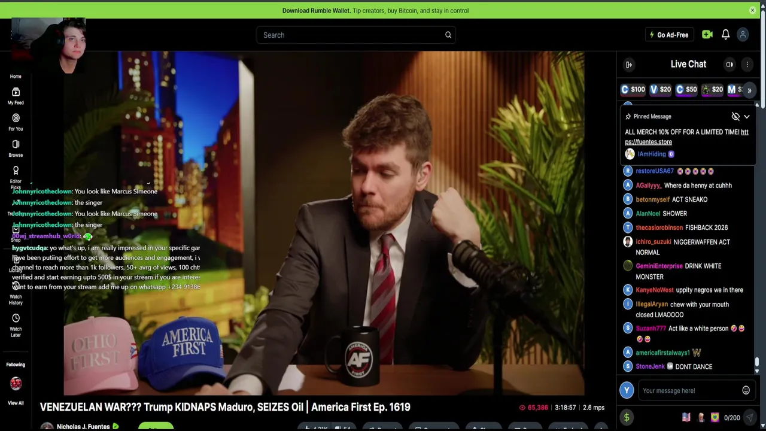This screenshot has width=766, height=431.
Task: Collapse the pinned message chevron
Action: 747,117
